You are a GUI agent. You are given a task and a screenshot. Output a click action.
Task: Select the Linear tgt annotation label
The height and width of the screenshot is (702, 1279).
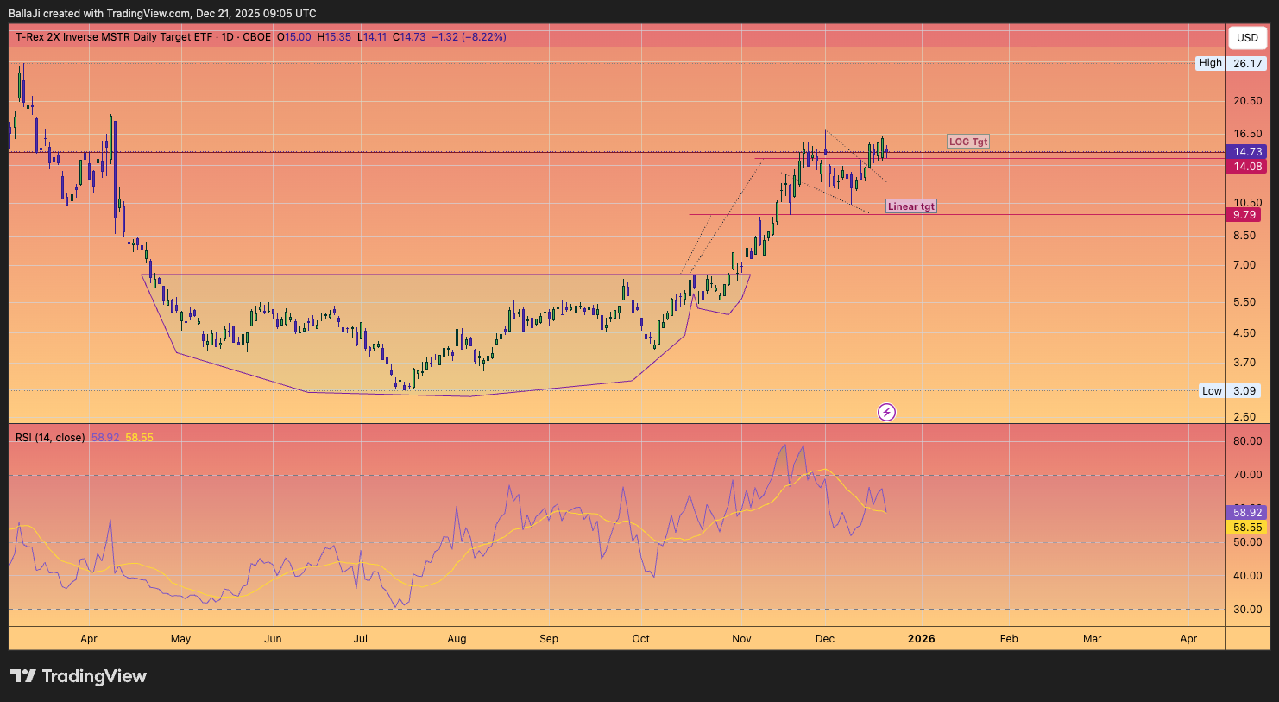pyautogui.click(x=911, y=206)
